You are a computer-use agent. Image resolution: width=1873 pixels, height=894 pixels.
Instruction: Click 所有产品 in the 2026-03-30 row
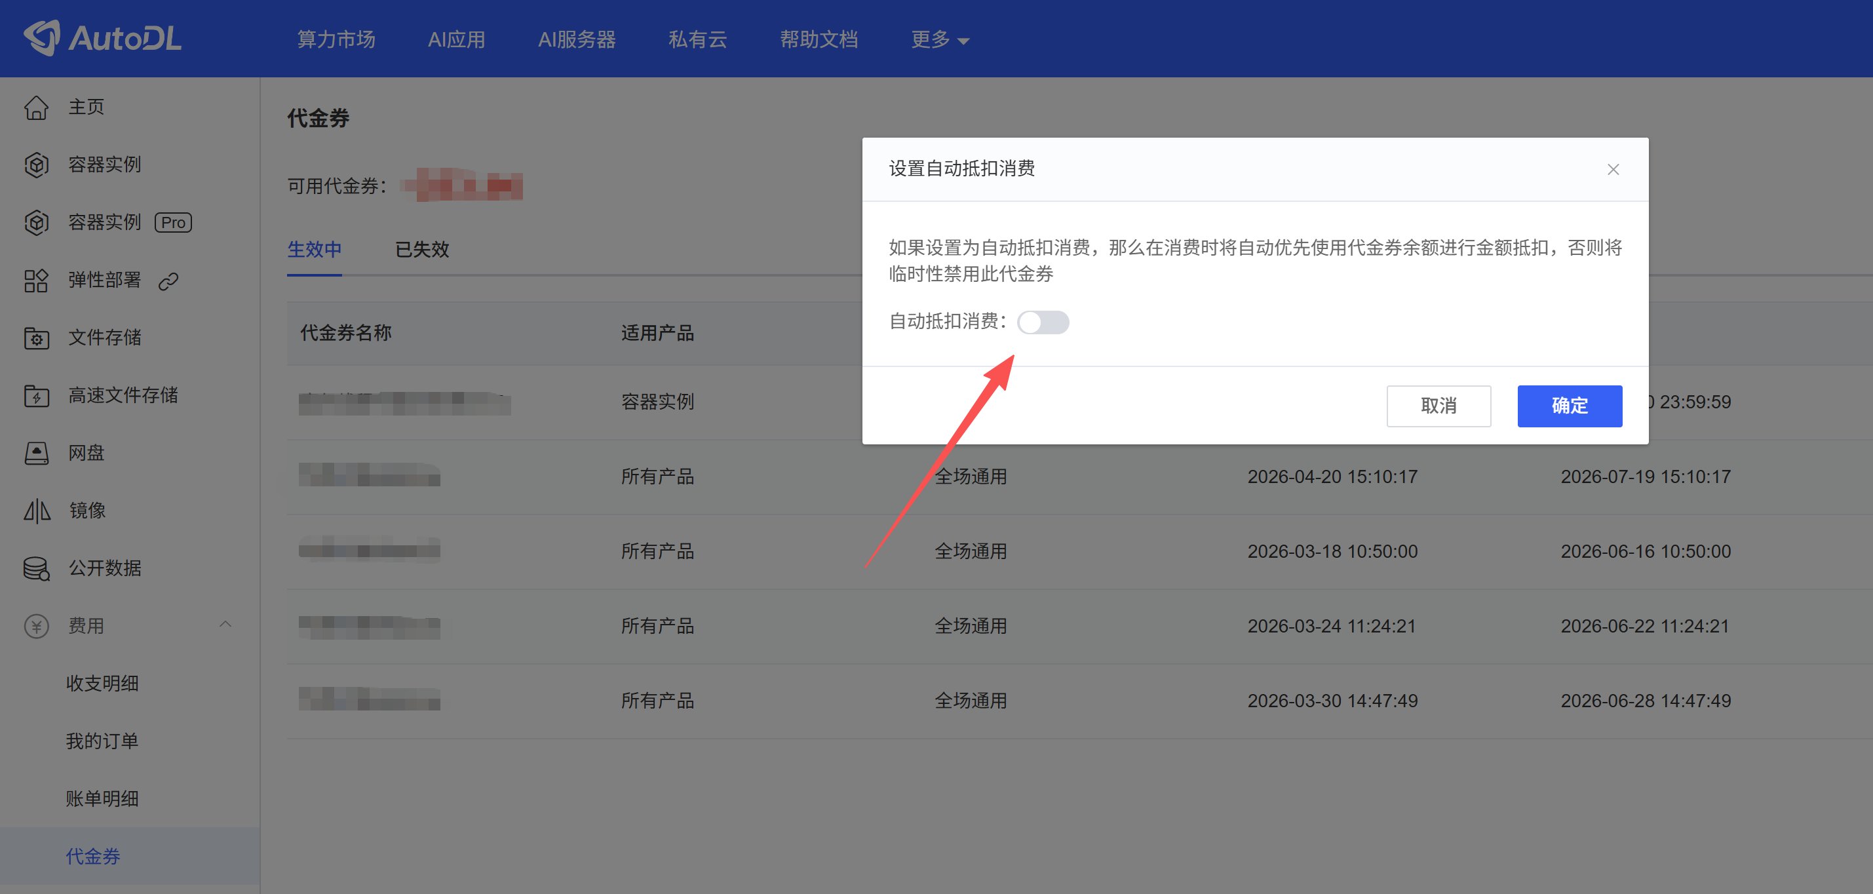tap(657, 701)
